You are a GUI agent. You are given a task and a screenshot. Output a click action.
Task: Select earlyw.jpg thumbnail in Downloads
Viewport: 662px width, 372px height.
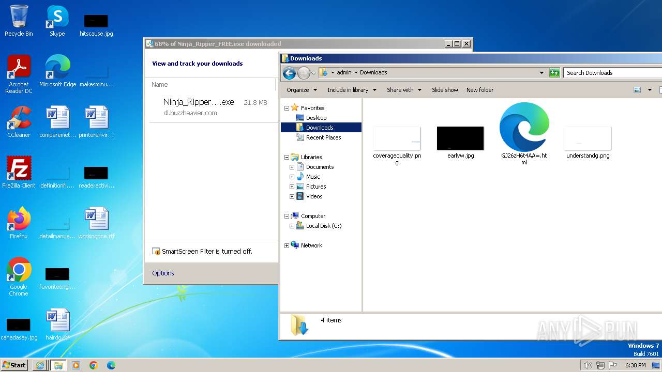coord(460,142)
